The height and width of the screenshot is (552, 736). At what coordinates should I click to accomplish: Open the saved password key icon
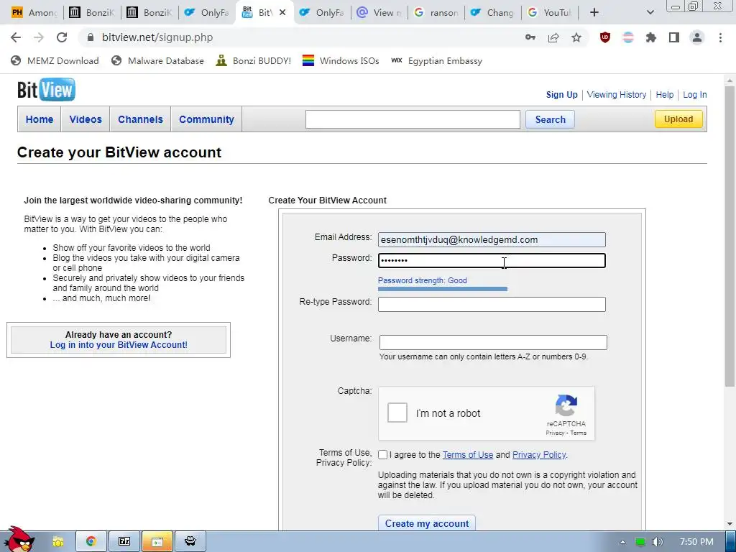pyautogui.click(x=530, y=37)
